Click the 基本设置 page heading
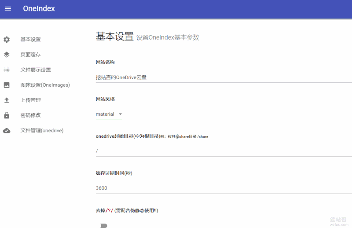 (114, 37)
